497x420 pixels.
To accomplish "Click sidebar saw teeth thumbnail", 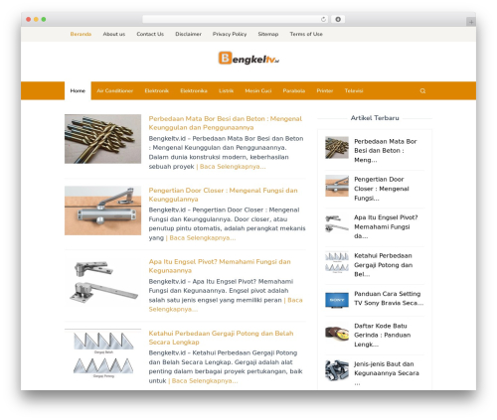I will coord(337,262).
